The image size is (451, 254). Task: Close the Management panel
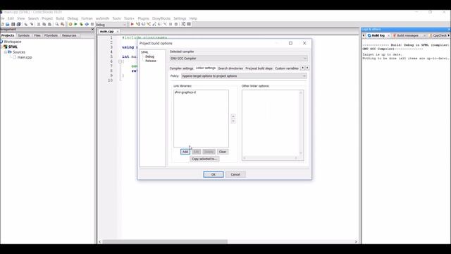[x=92, y=30]
